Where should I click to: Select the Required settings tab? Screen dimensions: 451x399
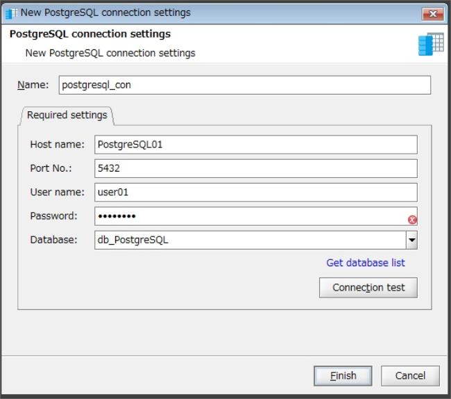[x=67, y=115]
